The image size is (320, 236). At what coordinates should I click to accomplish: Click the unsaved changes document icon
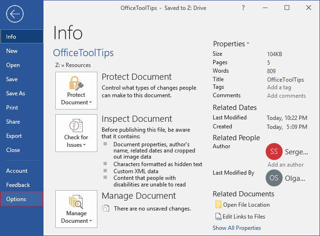coord(105,208)
